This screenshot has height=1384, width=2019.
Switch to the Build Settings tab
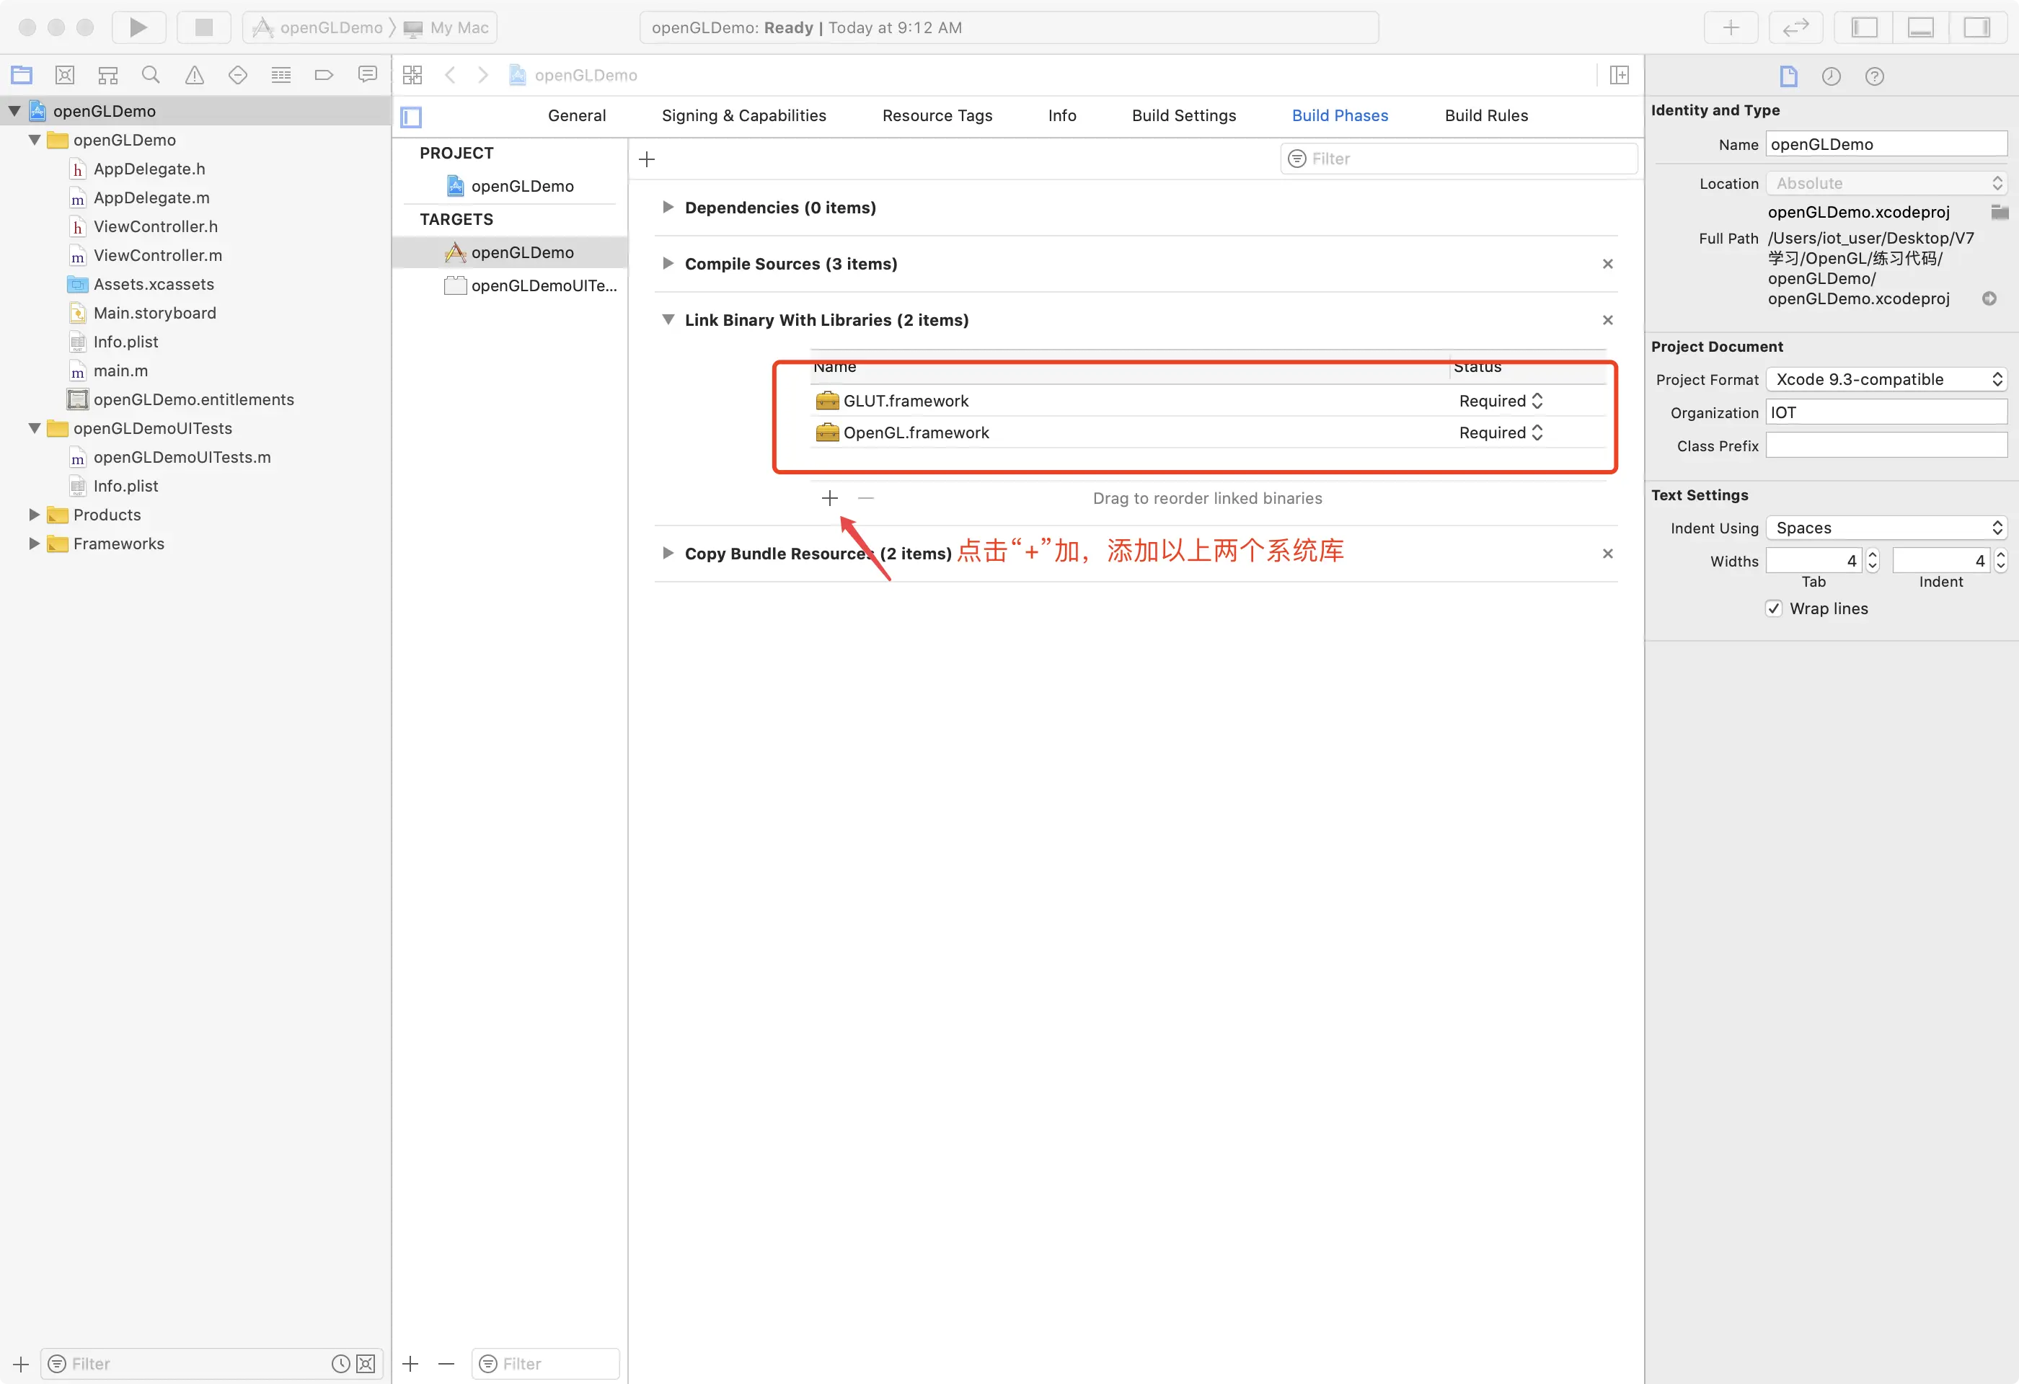(x=1183, y=115)
